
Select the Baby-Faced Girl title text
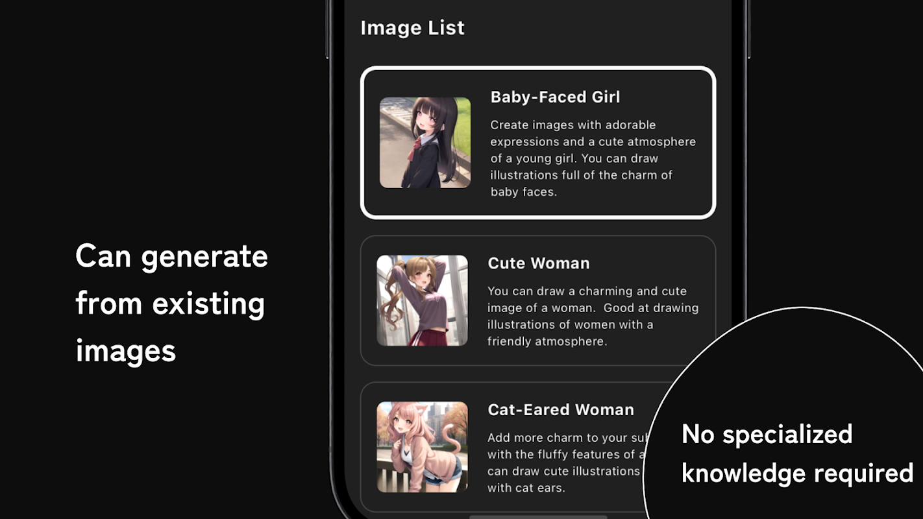coord(555,97)
